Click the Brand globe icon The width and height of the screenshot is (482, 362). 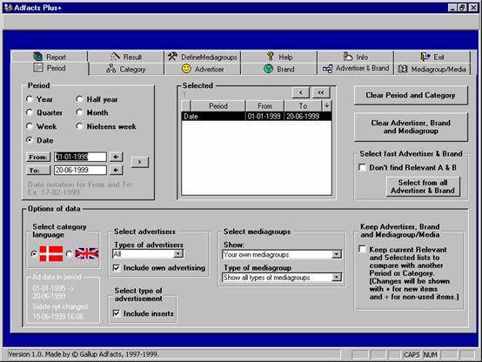(268, 69)
